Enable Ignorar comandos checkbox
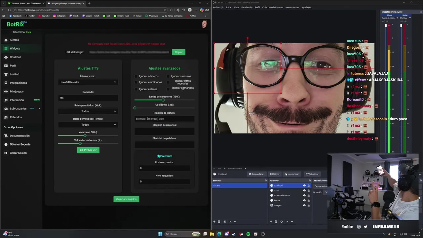This screenshot has width=423, height=238. pyautogui.click(x=168, y=89)
